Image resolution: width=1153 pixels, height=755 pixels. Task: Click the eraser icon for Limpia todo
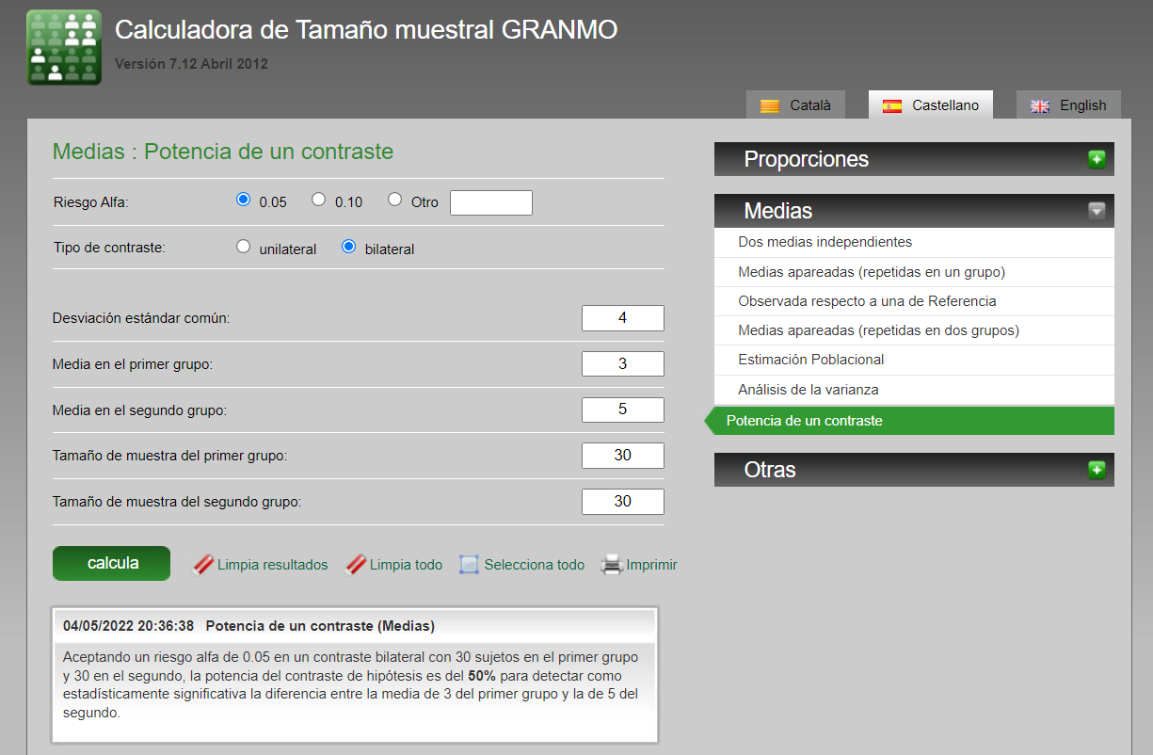(355, 565)
